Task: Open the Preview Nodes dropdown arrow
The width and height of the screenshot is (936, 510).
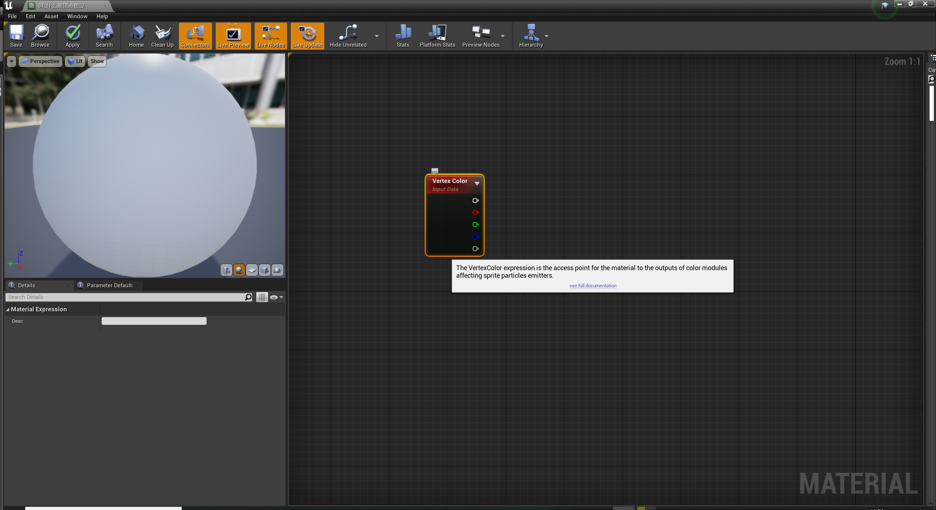Action: pyautogui.click(x=503, y=36)
